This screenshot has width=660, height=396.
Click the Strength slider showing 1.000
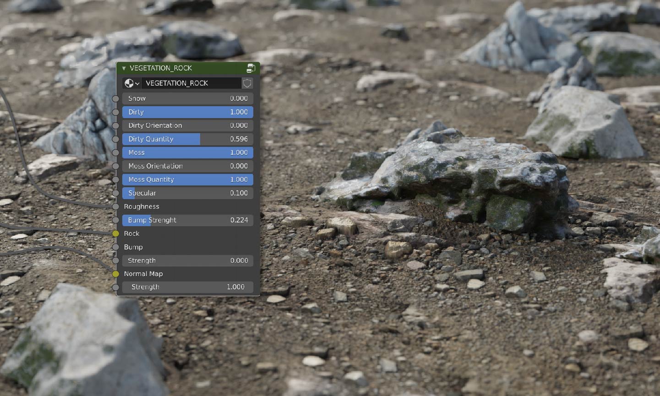tap(188, 287)
